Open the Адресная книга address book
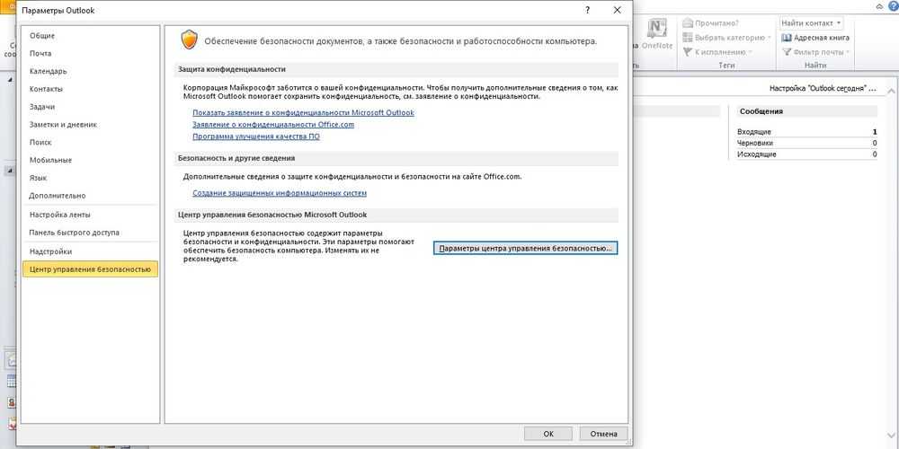This screenshot has height=449, width=899. (x=816, y=38)
